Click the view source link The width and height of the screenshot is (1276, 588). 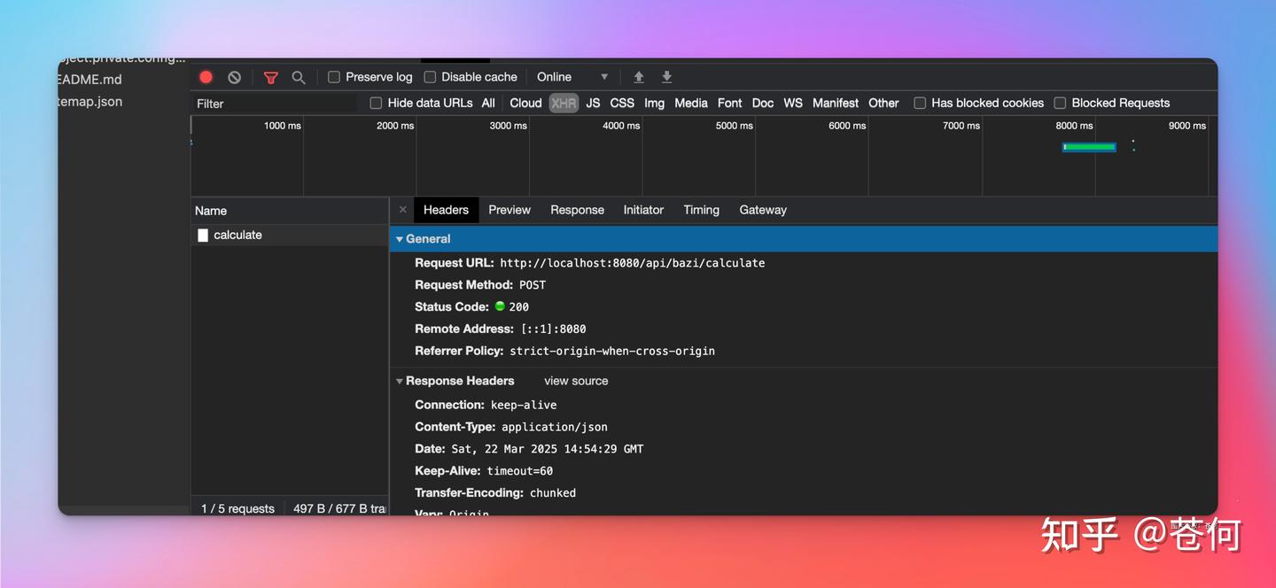coord(576,381)
